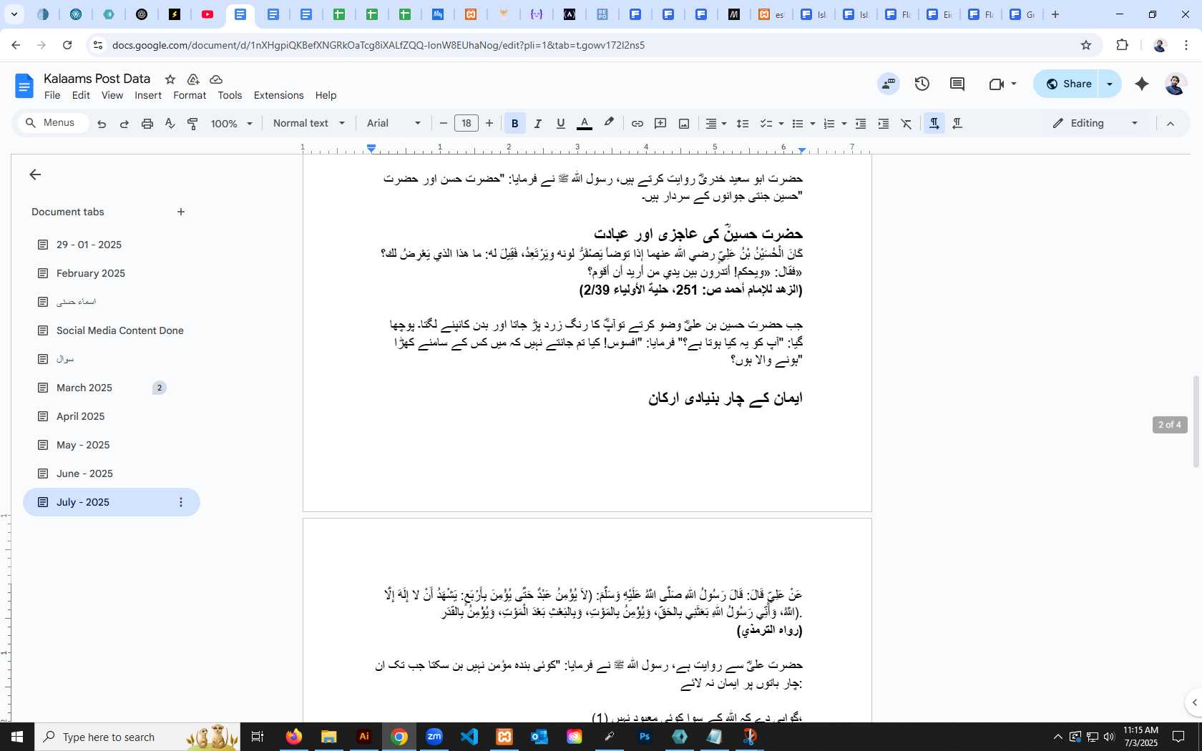Image resolution: width=1202 pixels, height=751 pixels.
Task: Open the Format menu
Action: coord(190,95)
